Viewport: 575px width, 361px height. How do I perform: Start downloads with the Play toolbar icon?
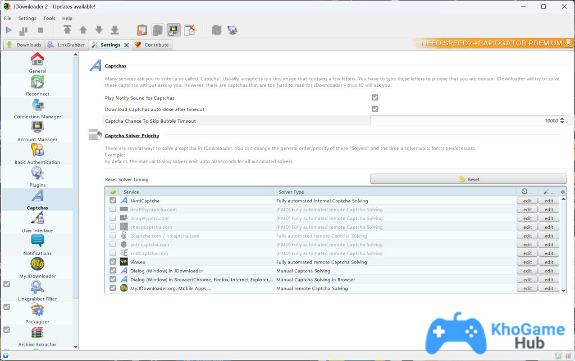[x=8, y=30]
